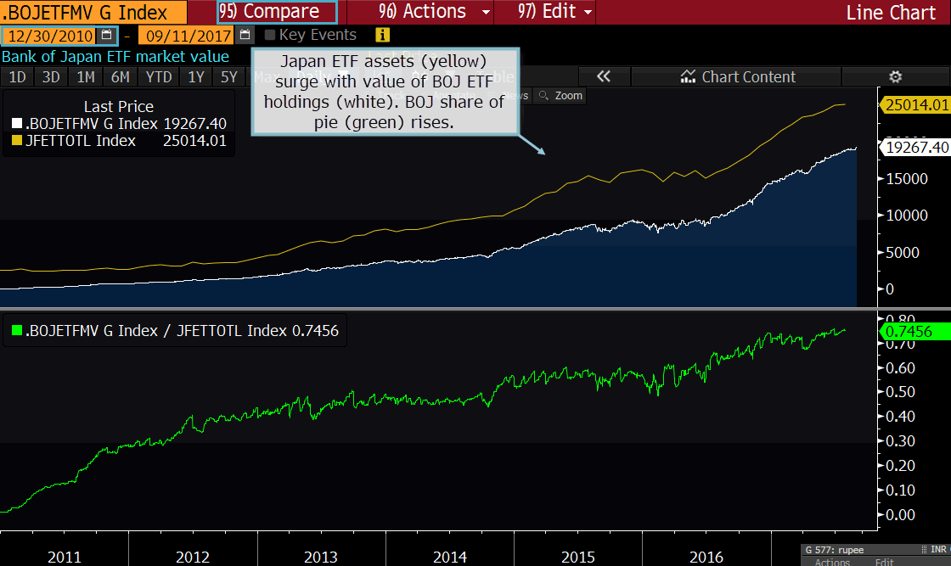The image size is (951, 566).
Task: Select the 1D time range
Action: click(17, 77)
